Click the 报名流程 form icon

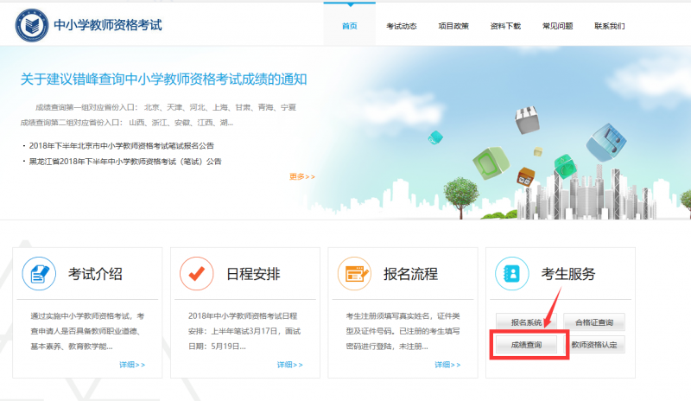(x=354, y=273)
